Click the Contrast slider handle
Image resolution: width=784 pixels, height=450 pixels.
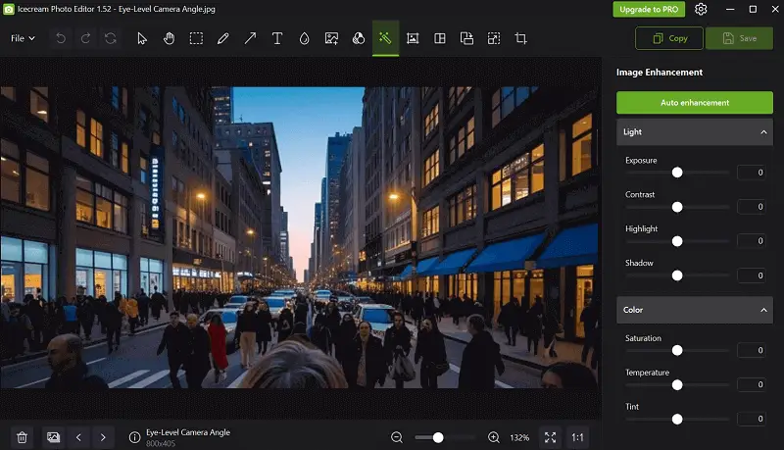677,207
